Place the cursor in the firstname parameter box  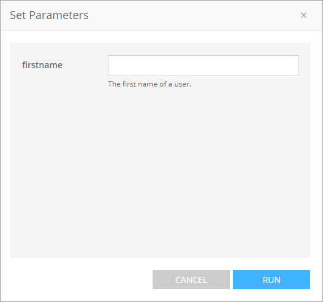click(x=203, y=66)
